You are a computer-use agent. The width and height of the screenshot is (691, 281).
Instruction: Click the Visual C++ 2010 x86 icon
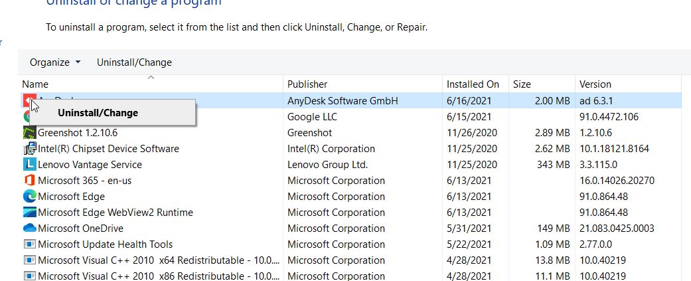click(29, 276)
